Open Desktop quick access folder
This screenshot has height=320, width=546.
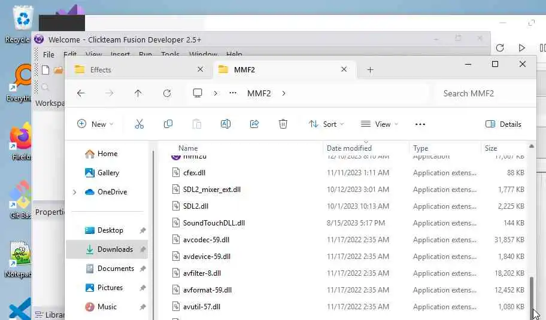(x=104, y=230)
